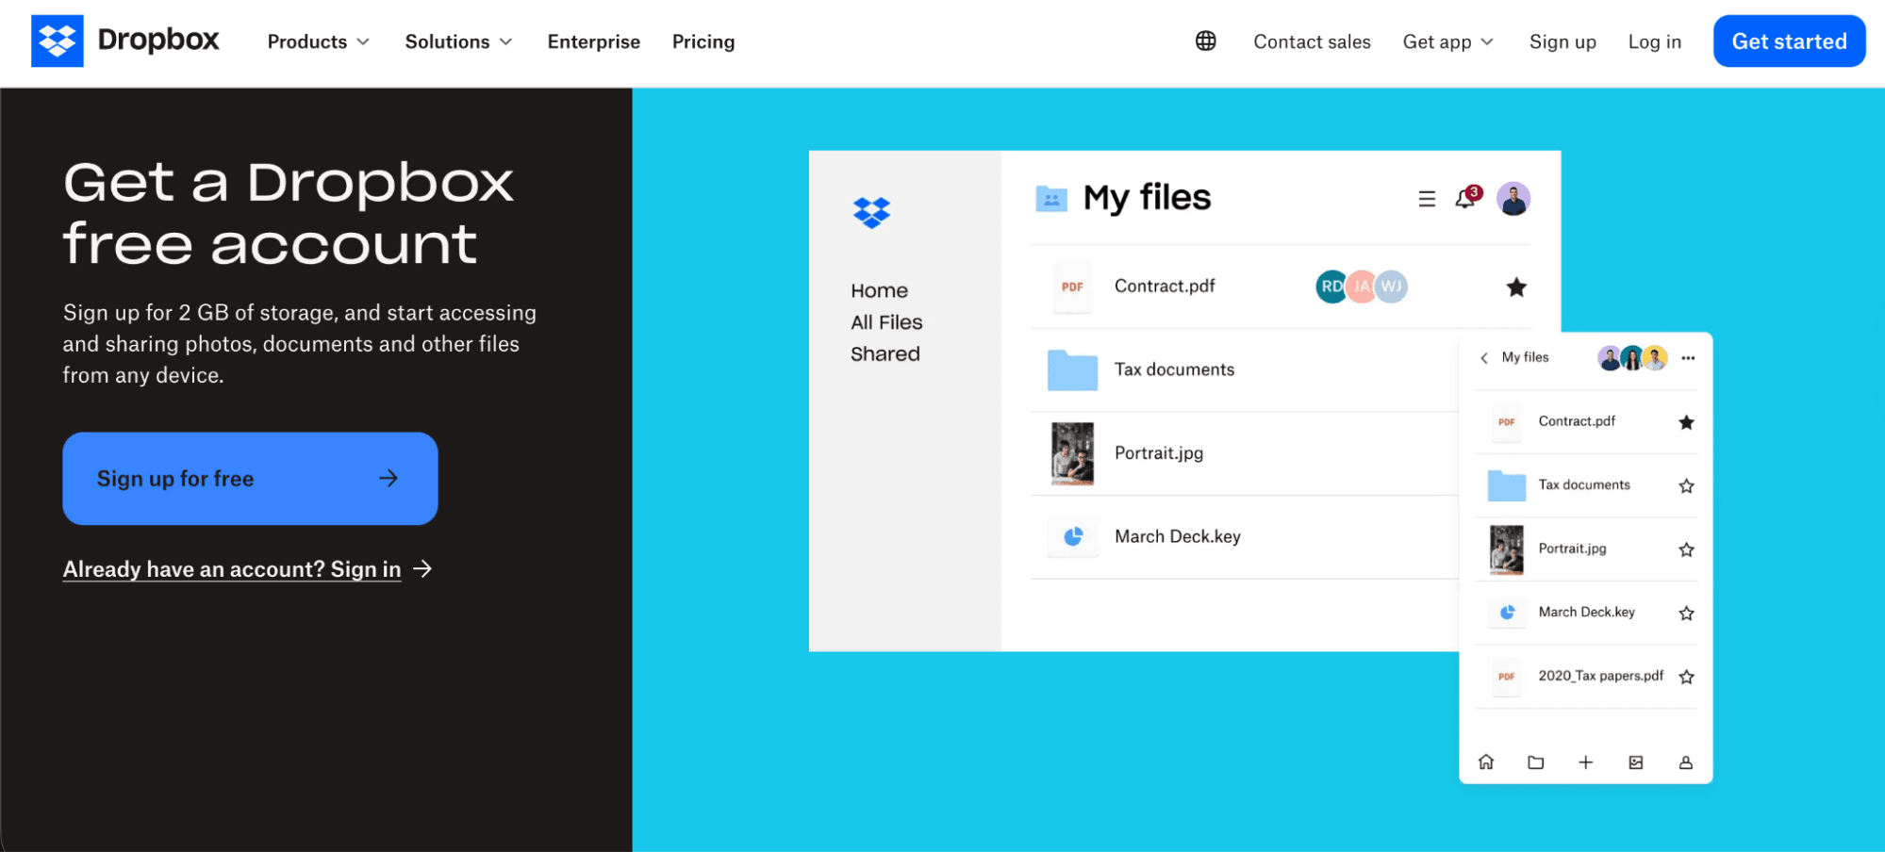Click the notification bell with badge
The image size is (1885, 852).
1465,198
